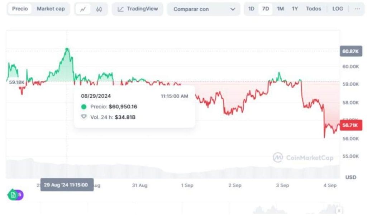367x216 pixels.
Task: Open the more options ellipsis menu
Action: 357,9
